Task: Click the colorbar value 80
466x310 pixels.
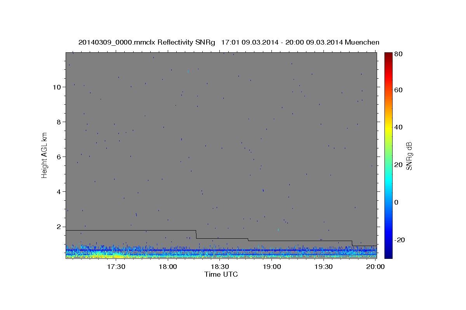Action: click(399, 54)
